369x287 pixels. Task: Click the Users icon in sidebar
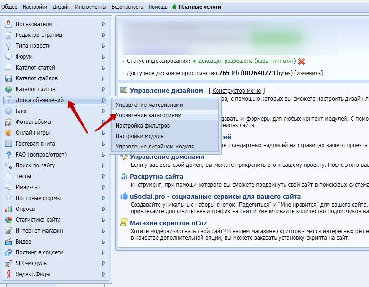click(x=8, y=24)
